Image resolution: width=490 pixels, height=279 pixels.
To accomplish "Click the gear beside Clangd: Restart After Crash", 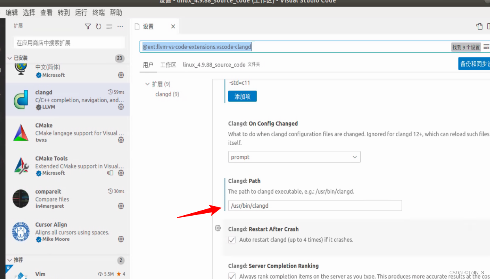I will pos(218,228).
